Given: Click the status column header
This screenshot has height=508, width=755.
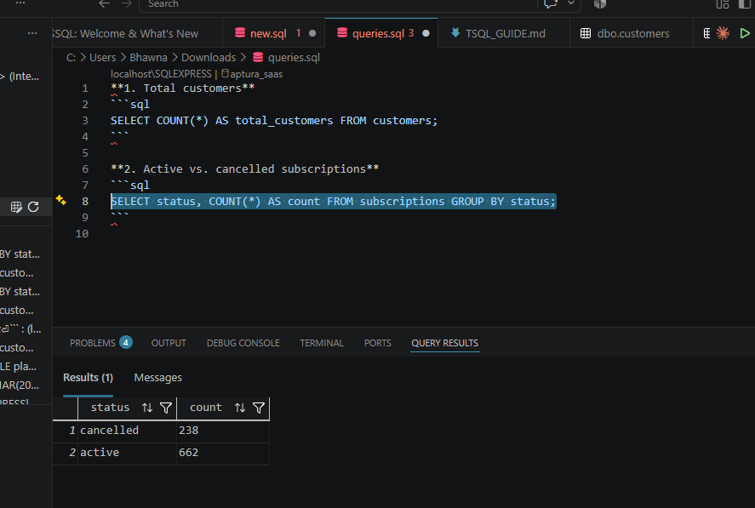Looking at the screenshot, I should pos(111,408).
